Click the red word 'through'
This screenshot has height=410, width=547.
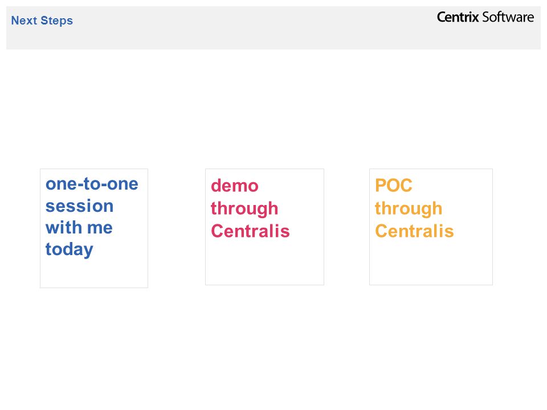(244, 208)
